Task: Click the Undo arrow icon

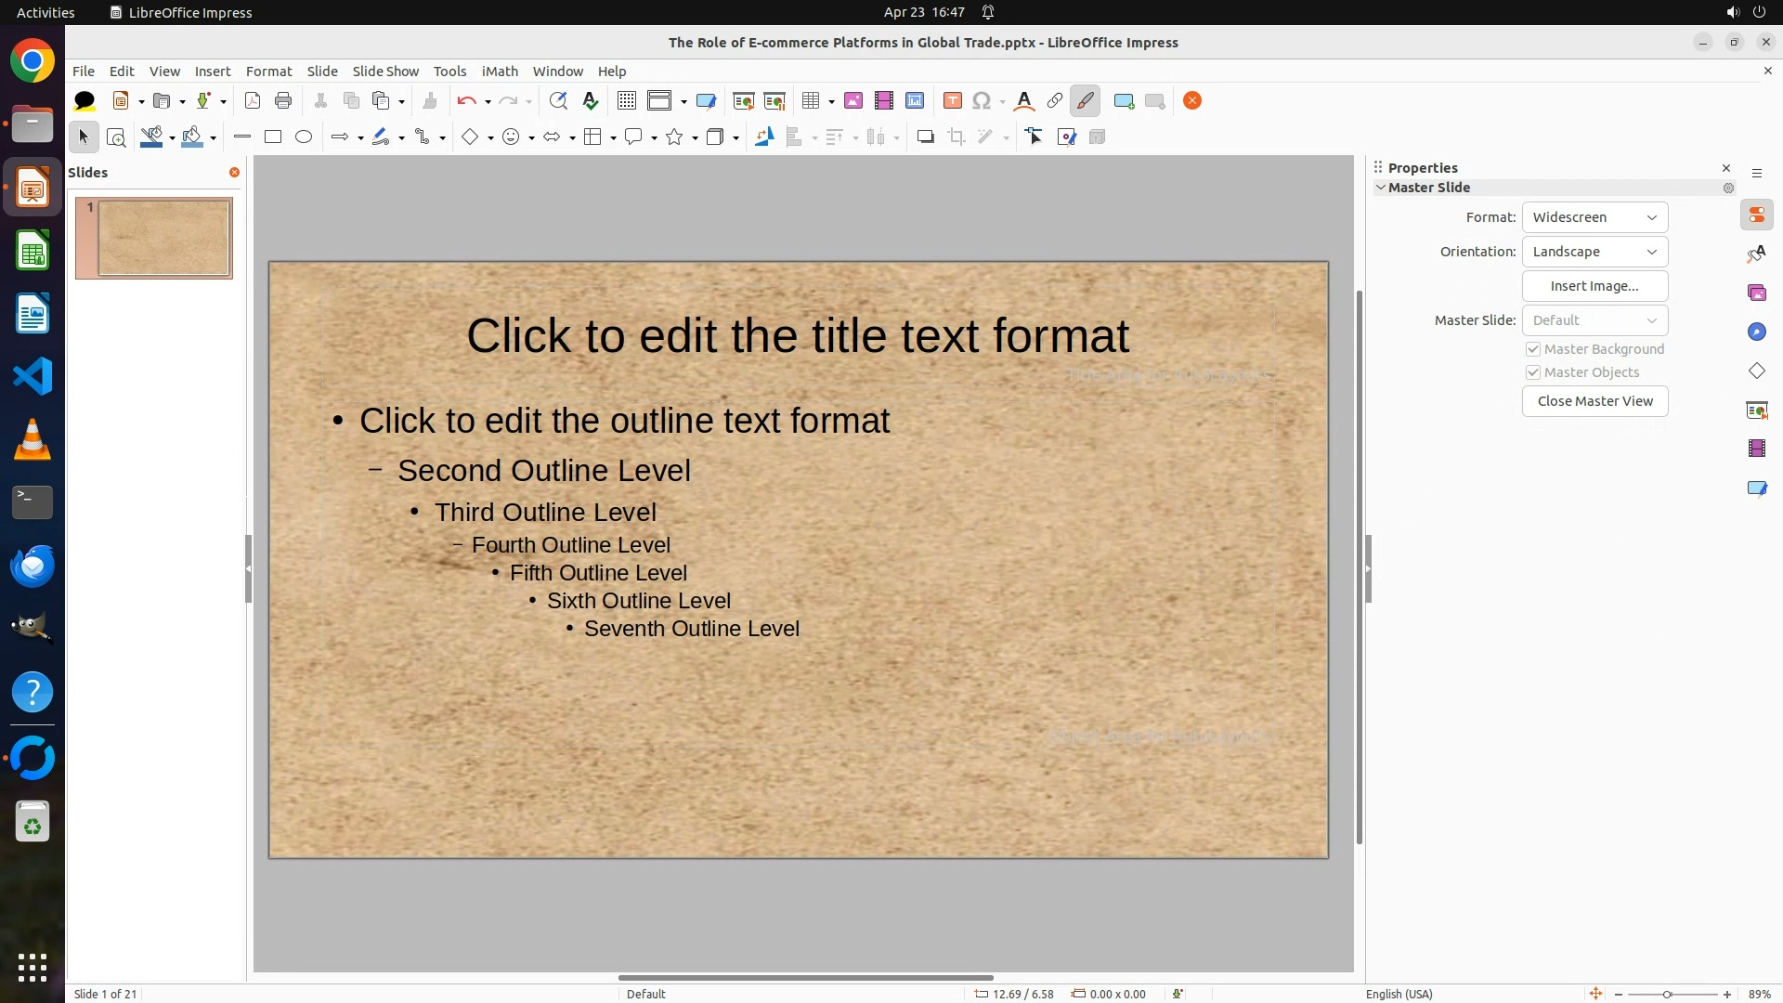Action: point(466,101)
